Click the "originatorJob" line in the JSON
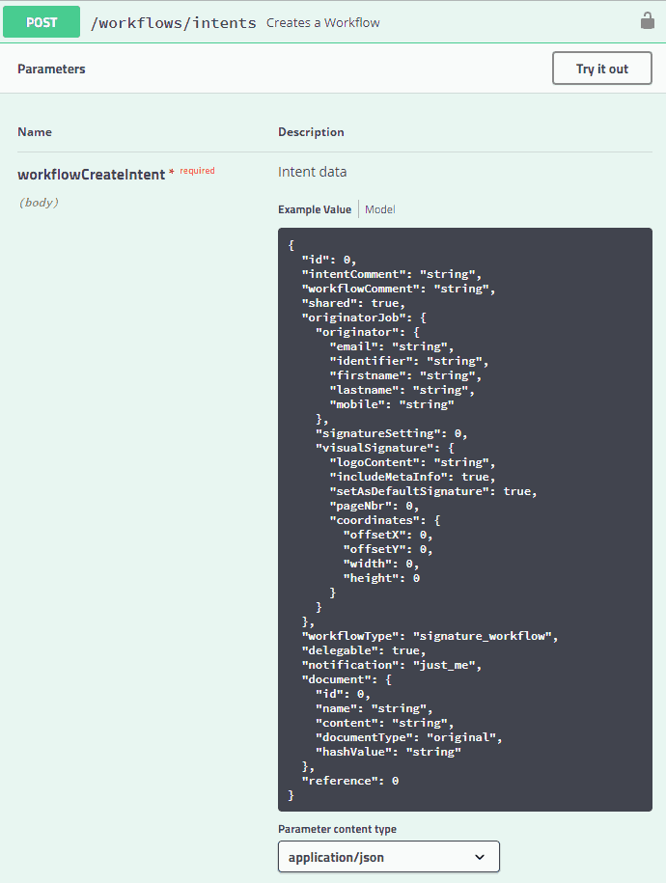The height and width of the screenshot is (883, 666). click(364, 317)
